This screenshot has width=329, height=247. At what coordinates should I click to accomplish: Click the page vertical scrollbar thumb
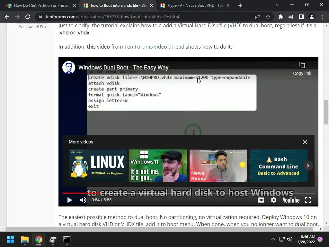(x=326, y=112)
